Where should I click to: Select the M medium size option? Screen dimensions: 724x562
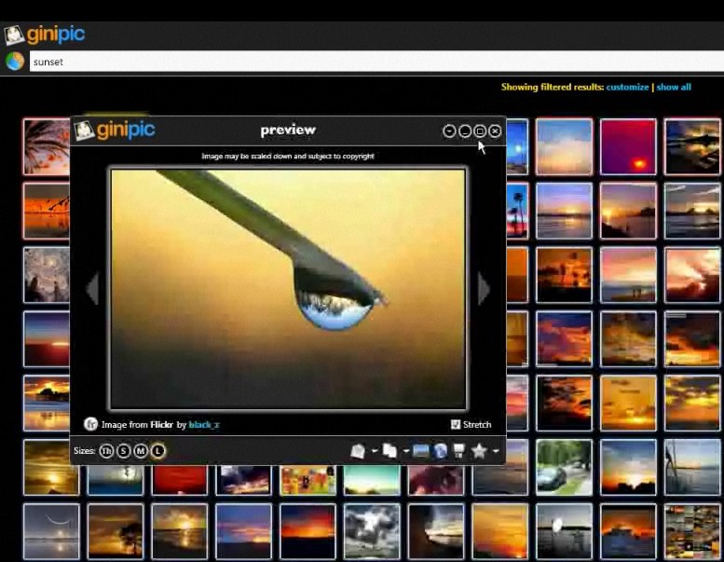141,451
